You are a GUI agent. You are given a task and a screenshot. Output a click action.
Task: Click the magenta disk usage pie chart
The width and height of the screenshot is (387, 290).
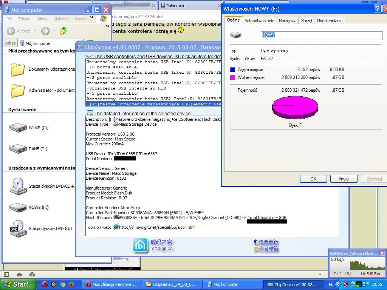click(x=295, y=108)
